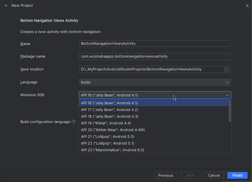The image size is (252, 182).
Task: Pick API 23 Marshmallow Android 6.0
Action: 154,150
